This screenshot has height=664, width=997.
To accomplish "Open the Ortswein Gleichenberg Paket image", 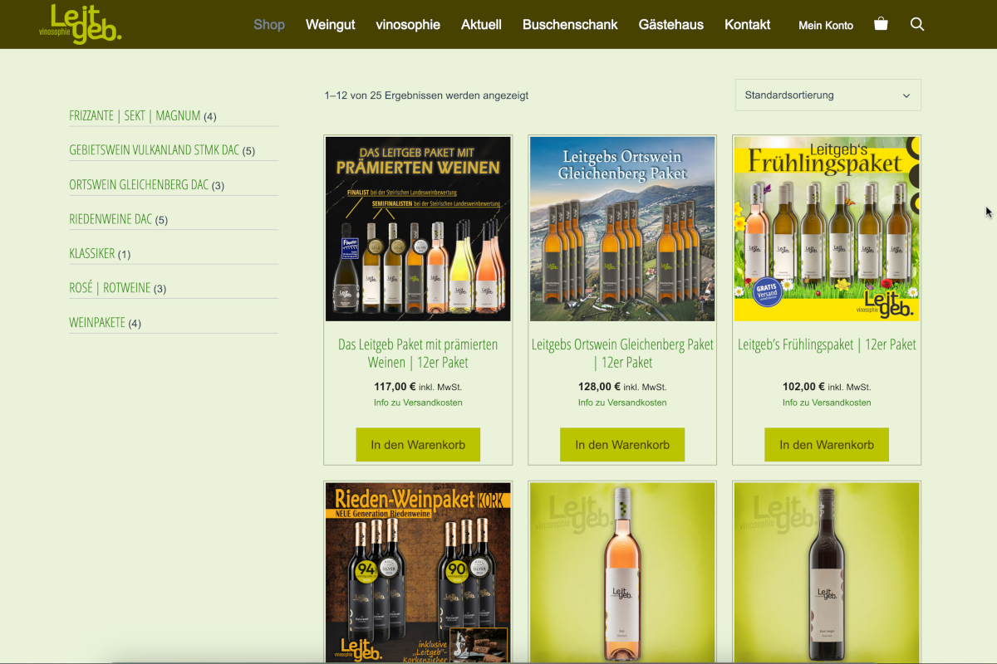I will (622, 229).
